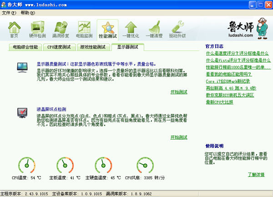Click the 主板温度 gauge dial

(x=65, y=165)
